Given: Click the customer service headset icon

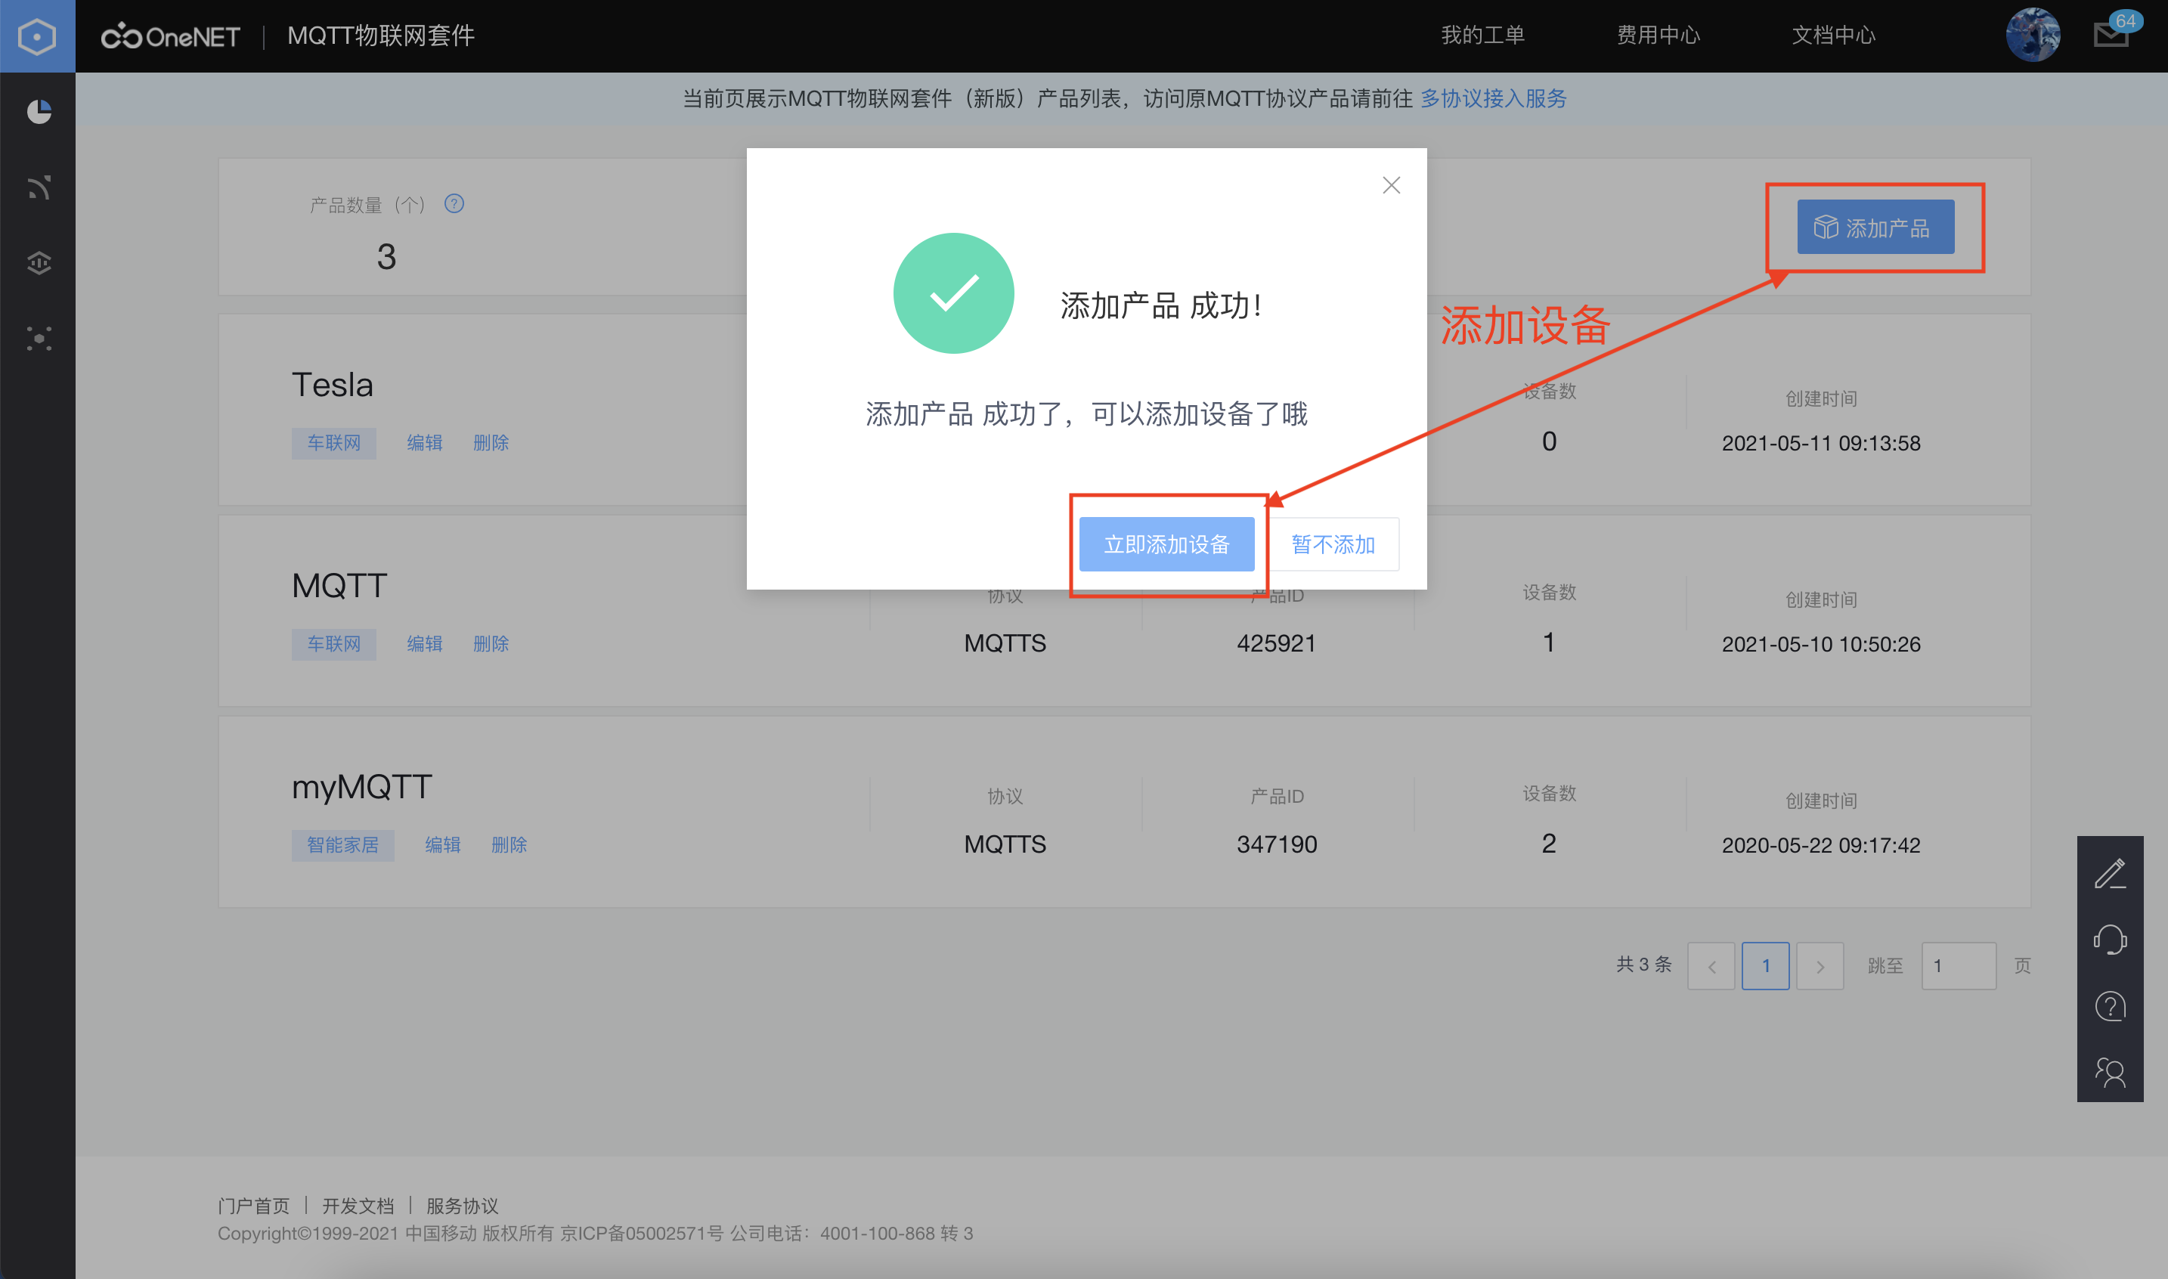Looking at the screenshot, I should point(2111,940).
